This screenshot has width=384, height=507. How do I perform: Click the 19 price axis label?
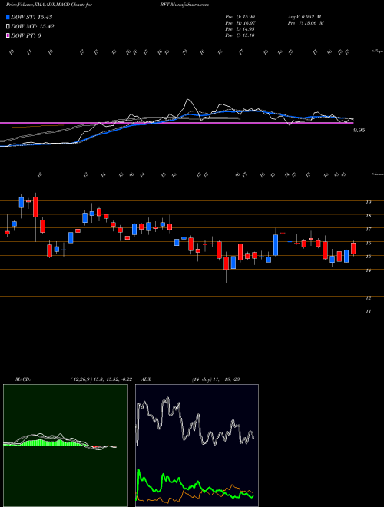[x=368, y=202]
